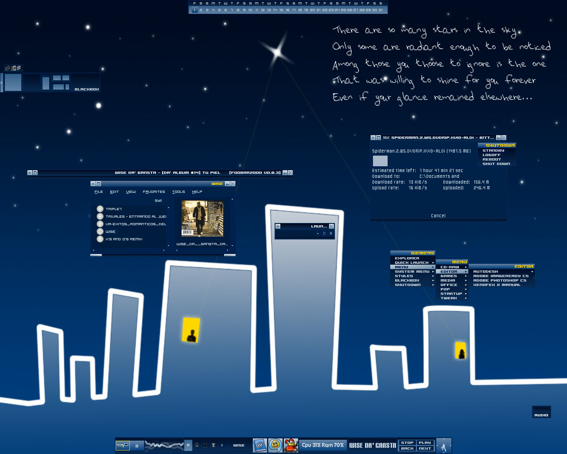The height and width of the screenshot is (454, 567).
Task: Open the Favorites menu in Wise window
Action: coord(154,192)
